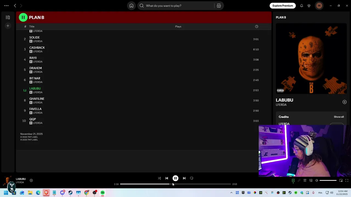The image size is (351, 197).
Task: Click the # column header
Action: (x=25, y=27)
